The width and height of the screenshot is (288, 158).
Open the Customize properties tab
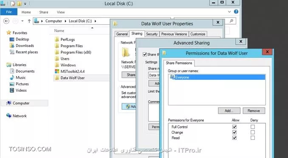(x=198, y=34)
